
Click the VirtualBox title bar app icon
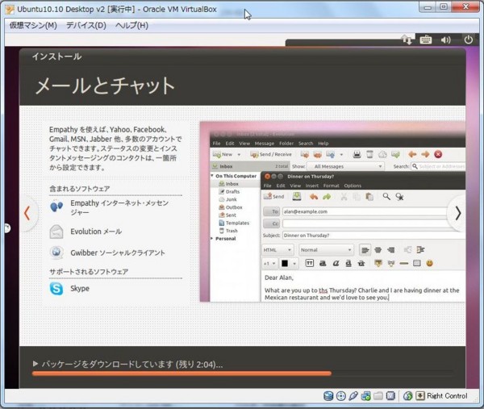[x=10, y=10]
